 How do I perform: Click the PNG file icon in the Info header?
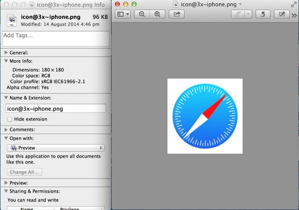11,20
